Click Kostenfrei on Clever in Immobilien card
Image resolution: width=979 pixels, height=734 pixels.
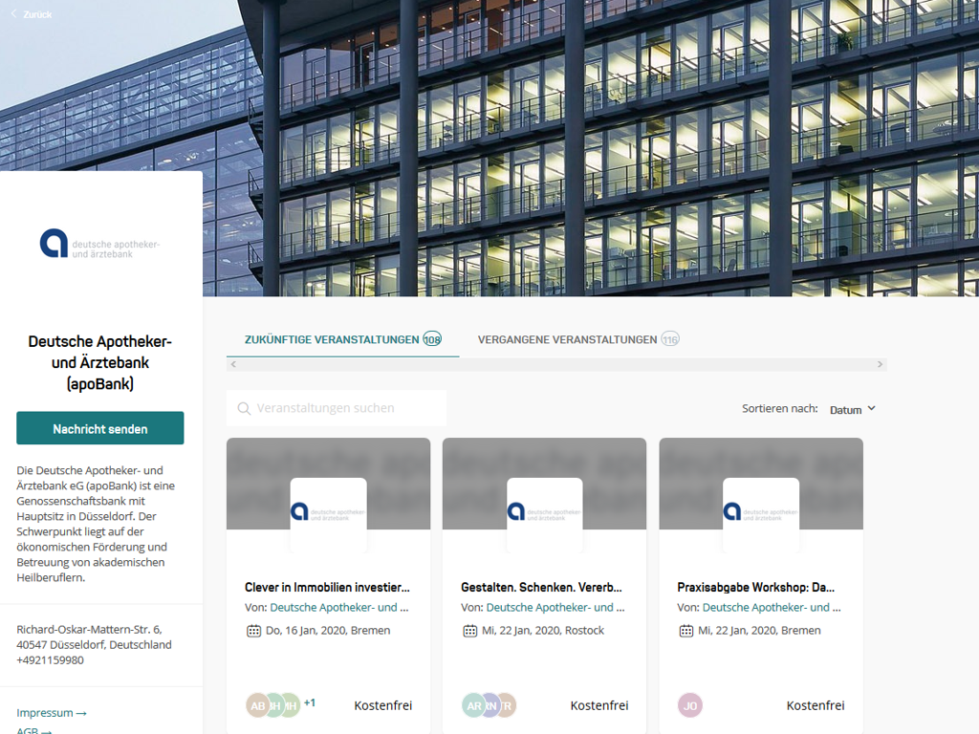[x=382, y=705]
